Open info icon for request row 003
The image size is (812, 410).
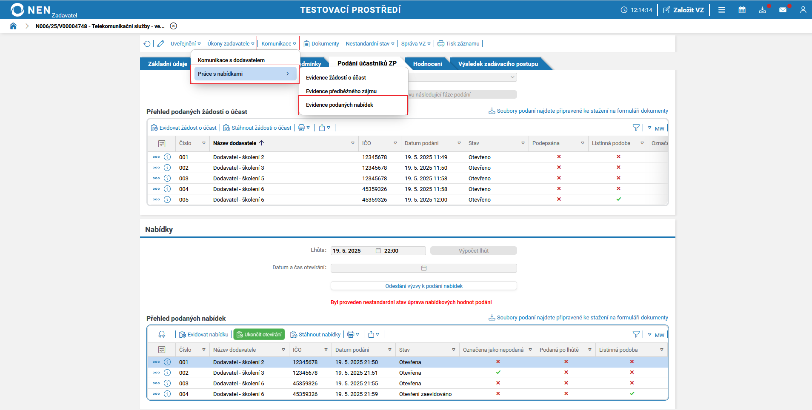point(167,178)
